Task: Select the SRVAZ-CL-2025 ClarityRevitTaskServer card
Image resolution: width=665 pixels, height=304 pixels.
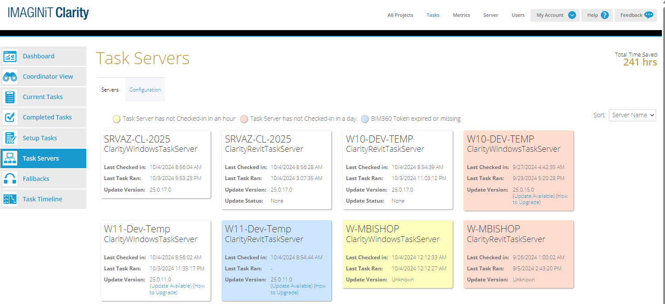Action: point(276,169)
